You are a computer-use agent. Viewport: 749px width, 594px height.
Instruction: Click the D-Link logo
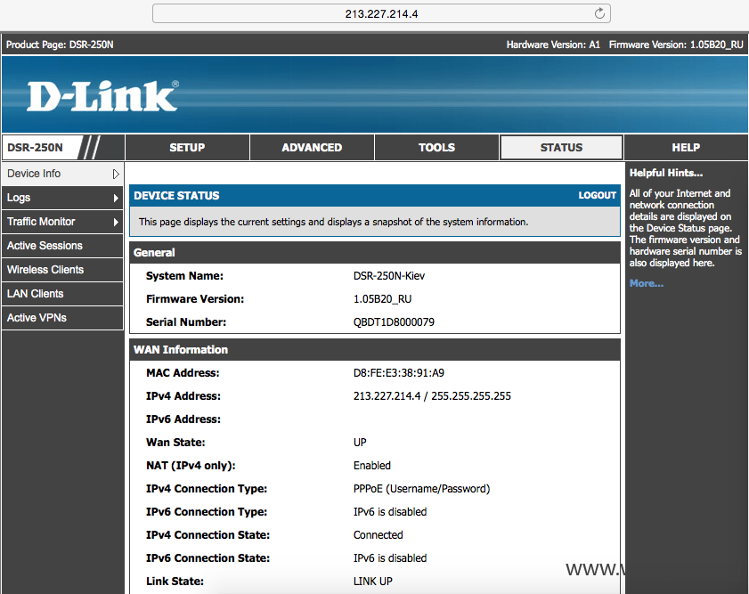pos(102,96)
